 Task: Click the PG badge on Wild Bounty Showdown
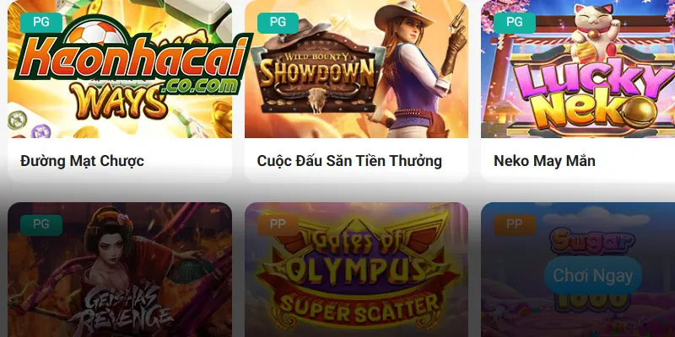pyautogui.click(x=278, y=23)
